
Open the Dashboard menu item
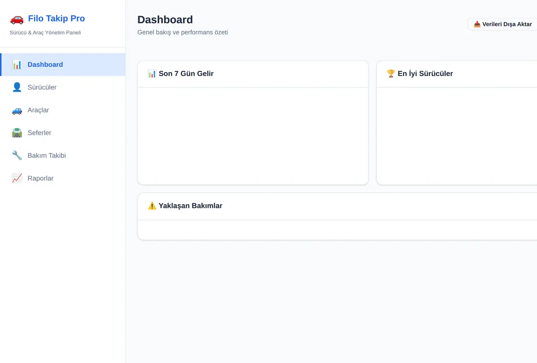63,64
